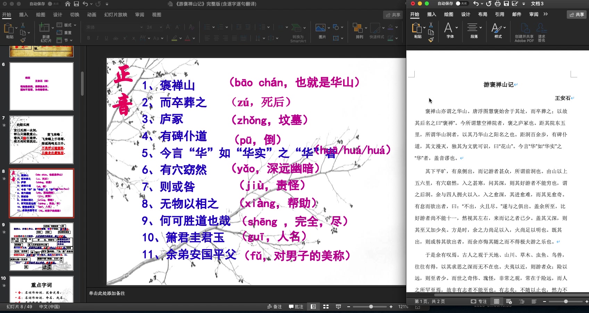Save the PowerPoint presentation via floppy icon
Image resolution: width=589 pixels, height=313 pixels.
pos(76,4)
